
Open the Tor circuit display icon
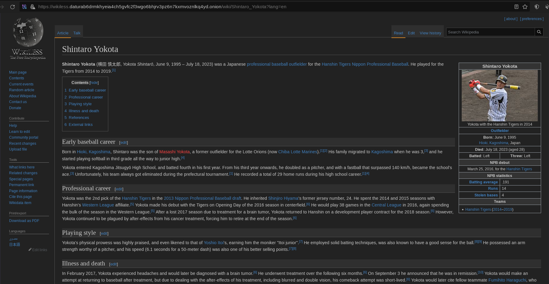(x=24, y=7)
